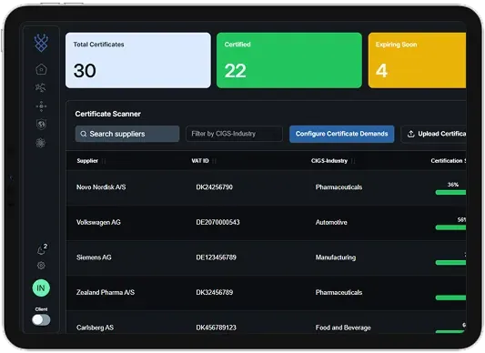Click the Certification column header
The height and width of the screenshot is (353, 485).
click(x=449, y=160)
